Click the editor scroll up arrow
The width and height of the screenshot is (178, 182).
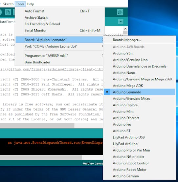coord(125,29)
